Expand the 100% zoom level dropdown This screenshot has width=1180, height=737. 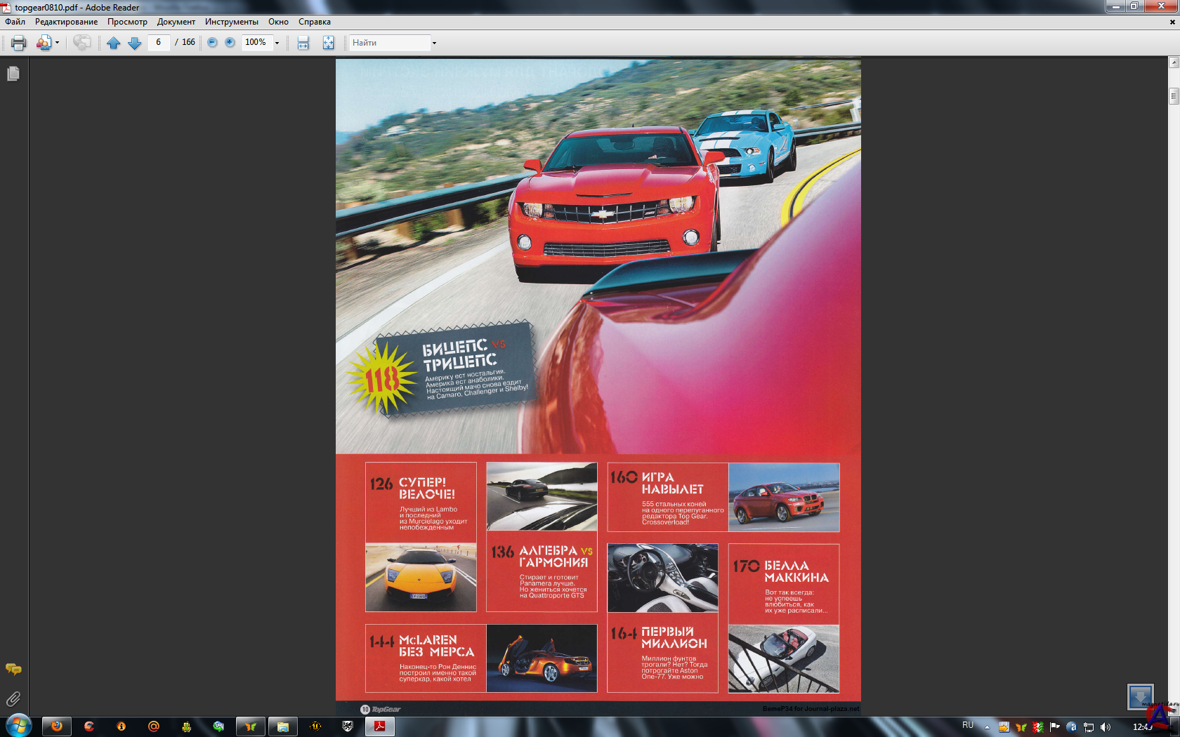pos(277,44)
